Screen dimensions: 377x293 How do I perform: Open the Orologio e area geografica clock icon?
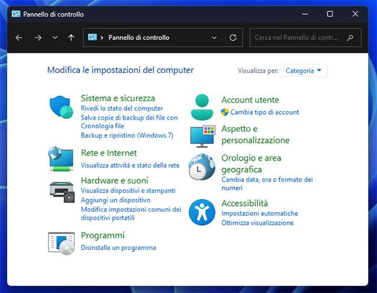[x=202, y=167]
